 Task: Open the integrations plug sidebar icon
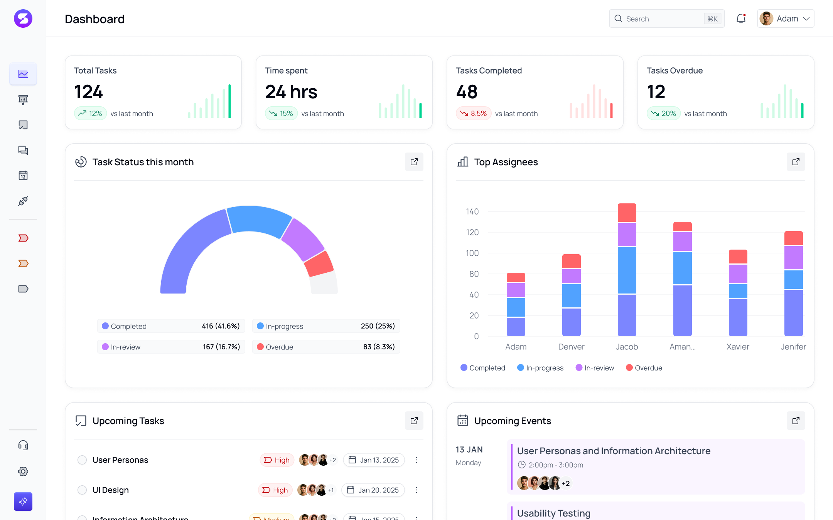(x=23, y=201)
